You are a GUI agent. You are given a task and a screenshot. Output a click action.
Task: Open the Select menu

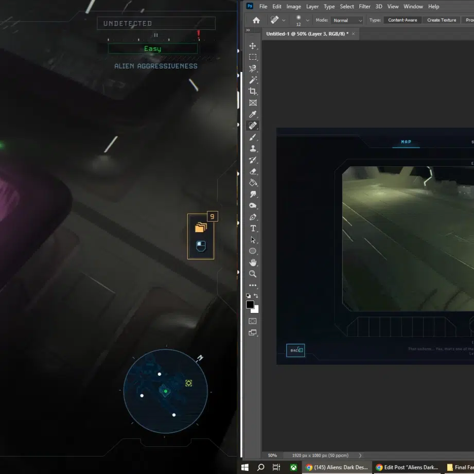point(347,7)
